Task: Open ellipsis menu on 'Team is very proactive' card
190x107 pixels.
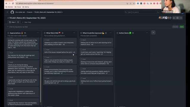Action: coord(51,57)
